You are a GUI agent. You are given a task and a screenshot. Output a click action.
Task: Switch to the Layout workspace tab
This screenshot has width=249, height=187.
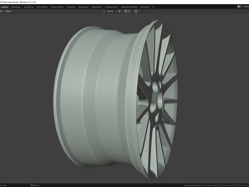[x=5, y=7]
